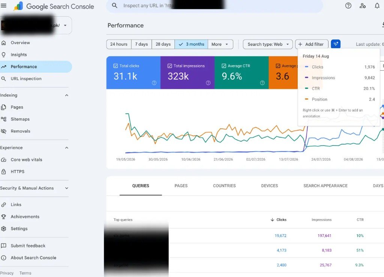Switch to the QUERIES tab
This screenshot has width=384, height=277.
tap(141, 186)
